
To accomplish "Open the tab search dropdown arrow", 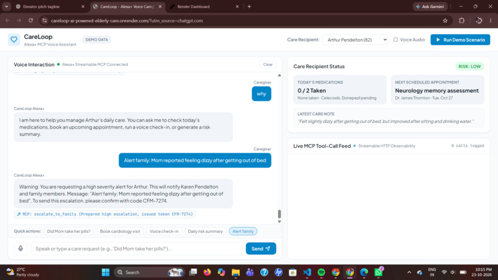I will (6, 6).
